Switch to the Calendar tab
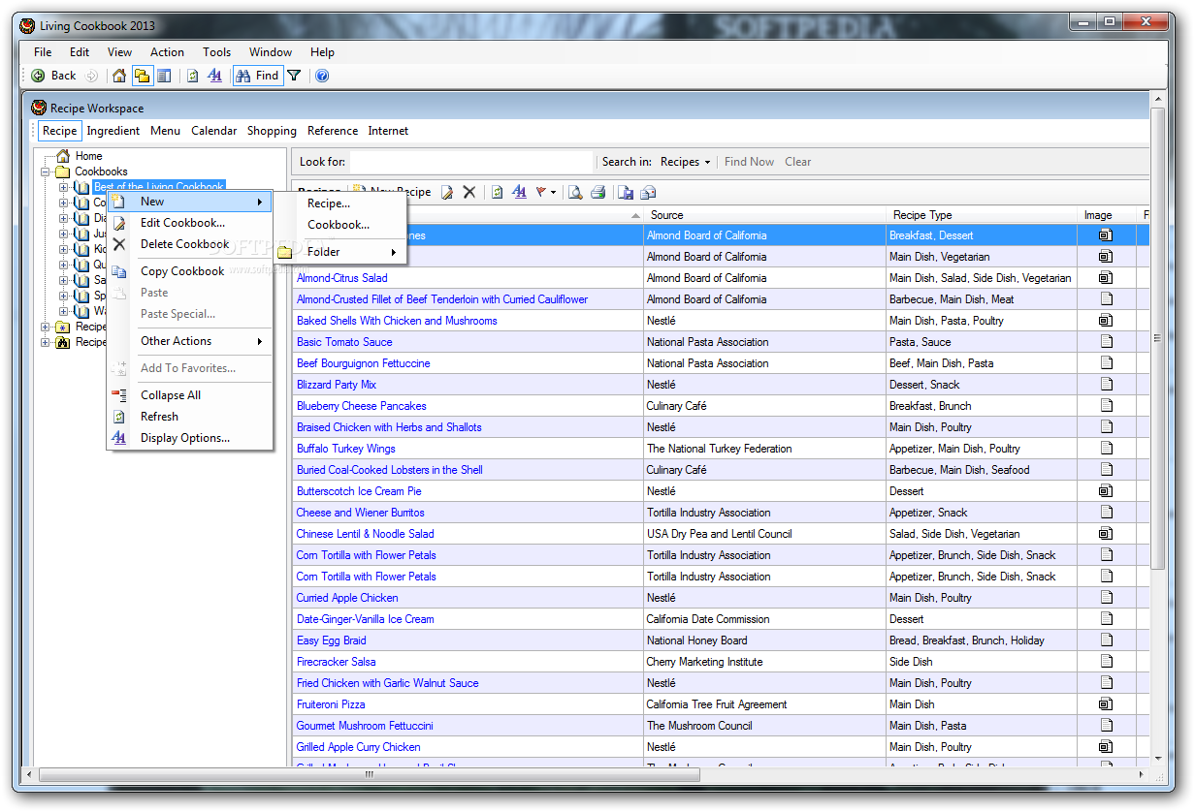Image resolution: width=1195 pixels, height=812 pixels. coord(213,131)
